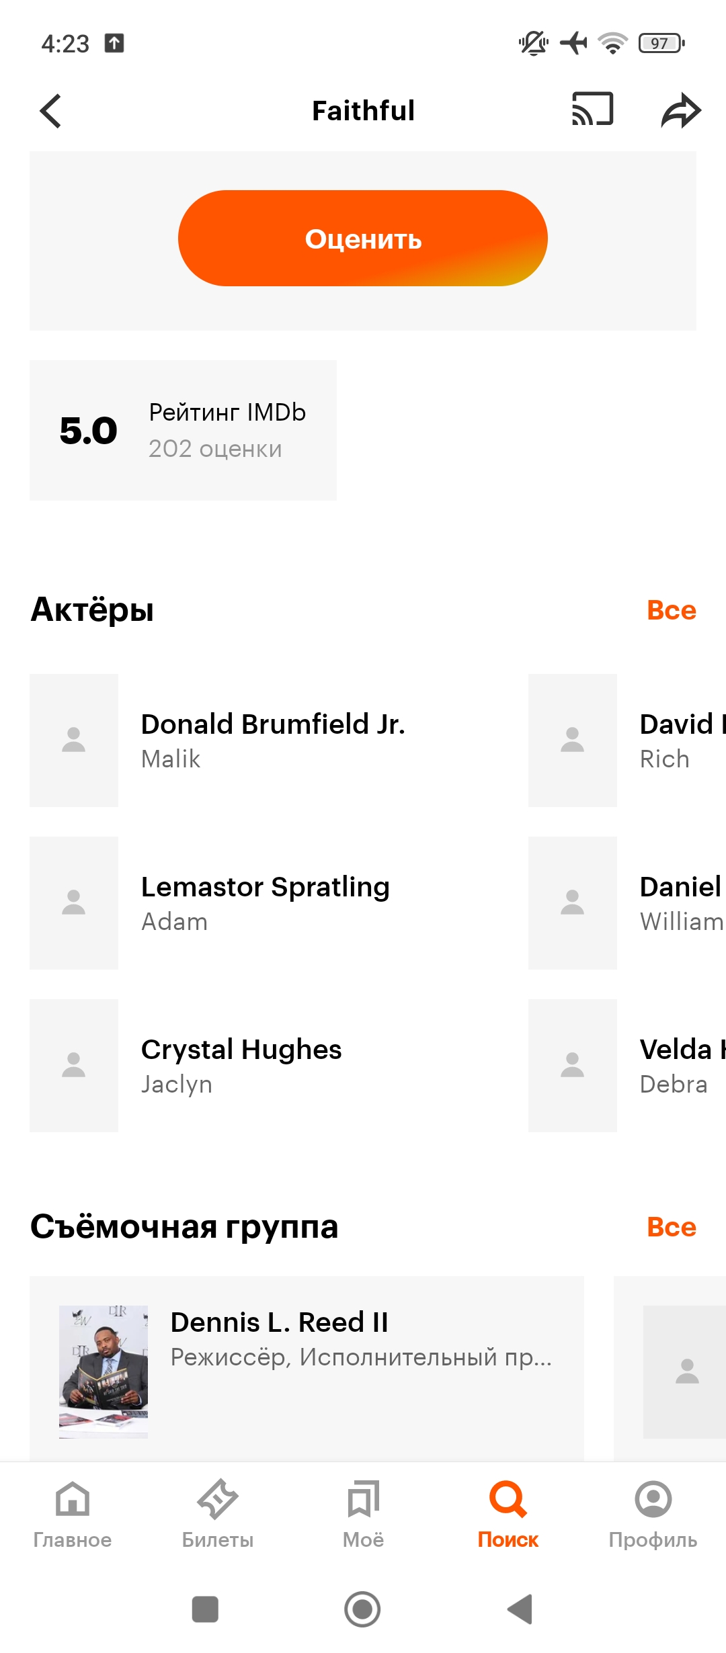Show all actors via Все link
Image resolution: width=726 pixels, height=1653 pixels.
click(671, 610)
